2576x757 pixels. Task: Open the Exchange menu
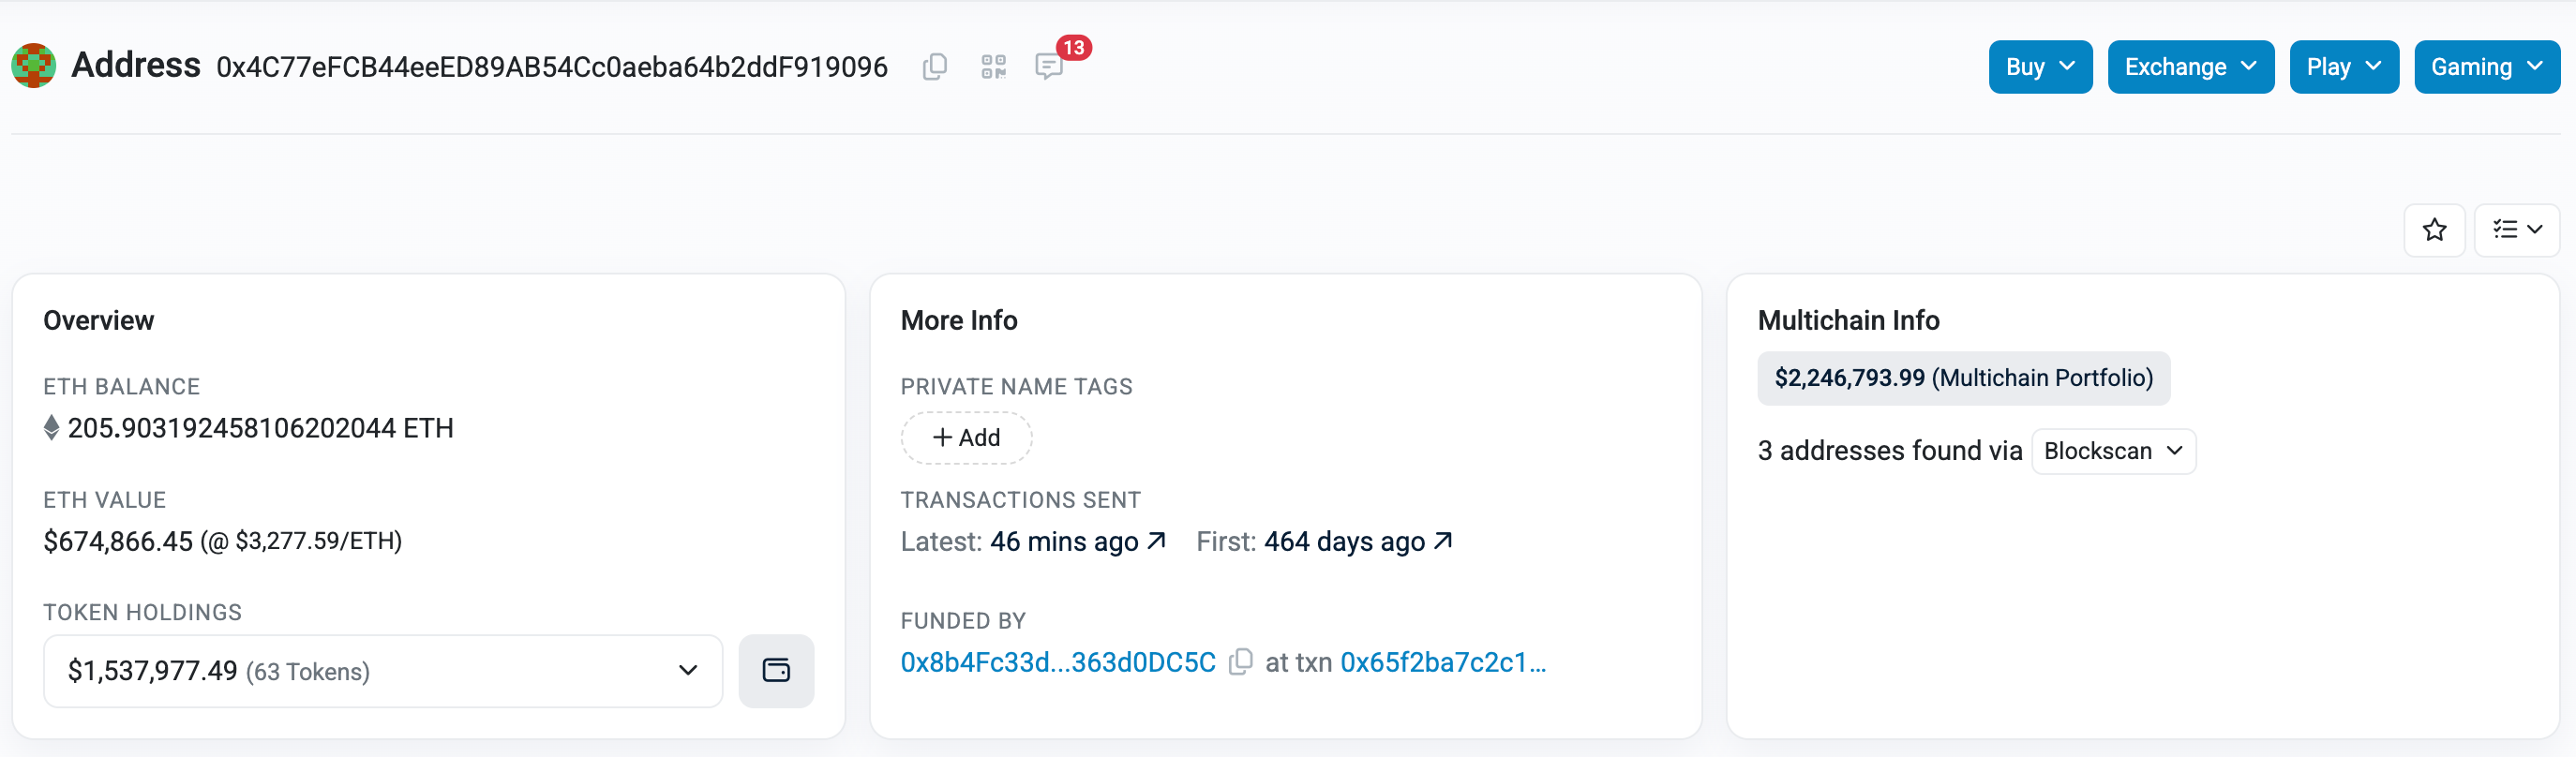click(x=2190, y=67)
